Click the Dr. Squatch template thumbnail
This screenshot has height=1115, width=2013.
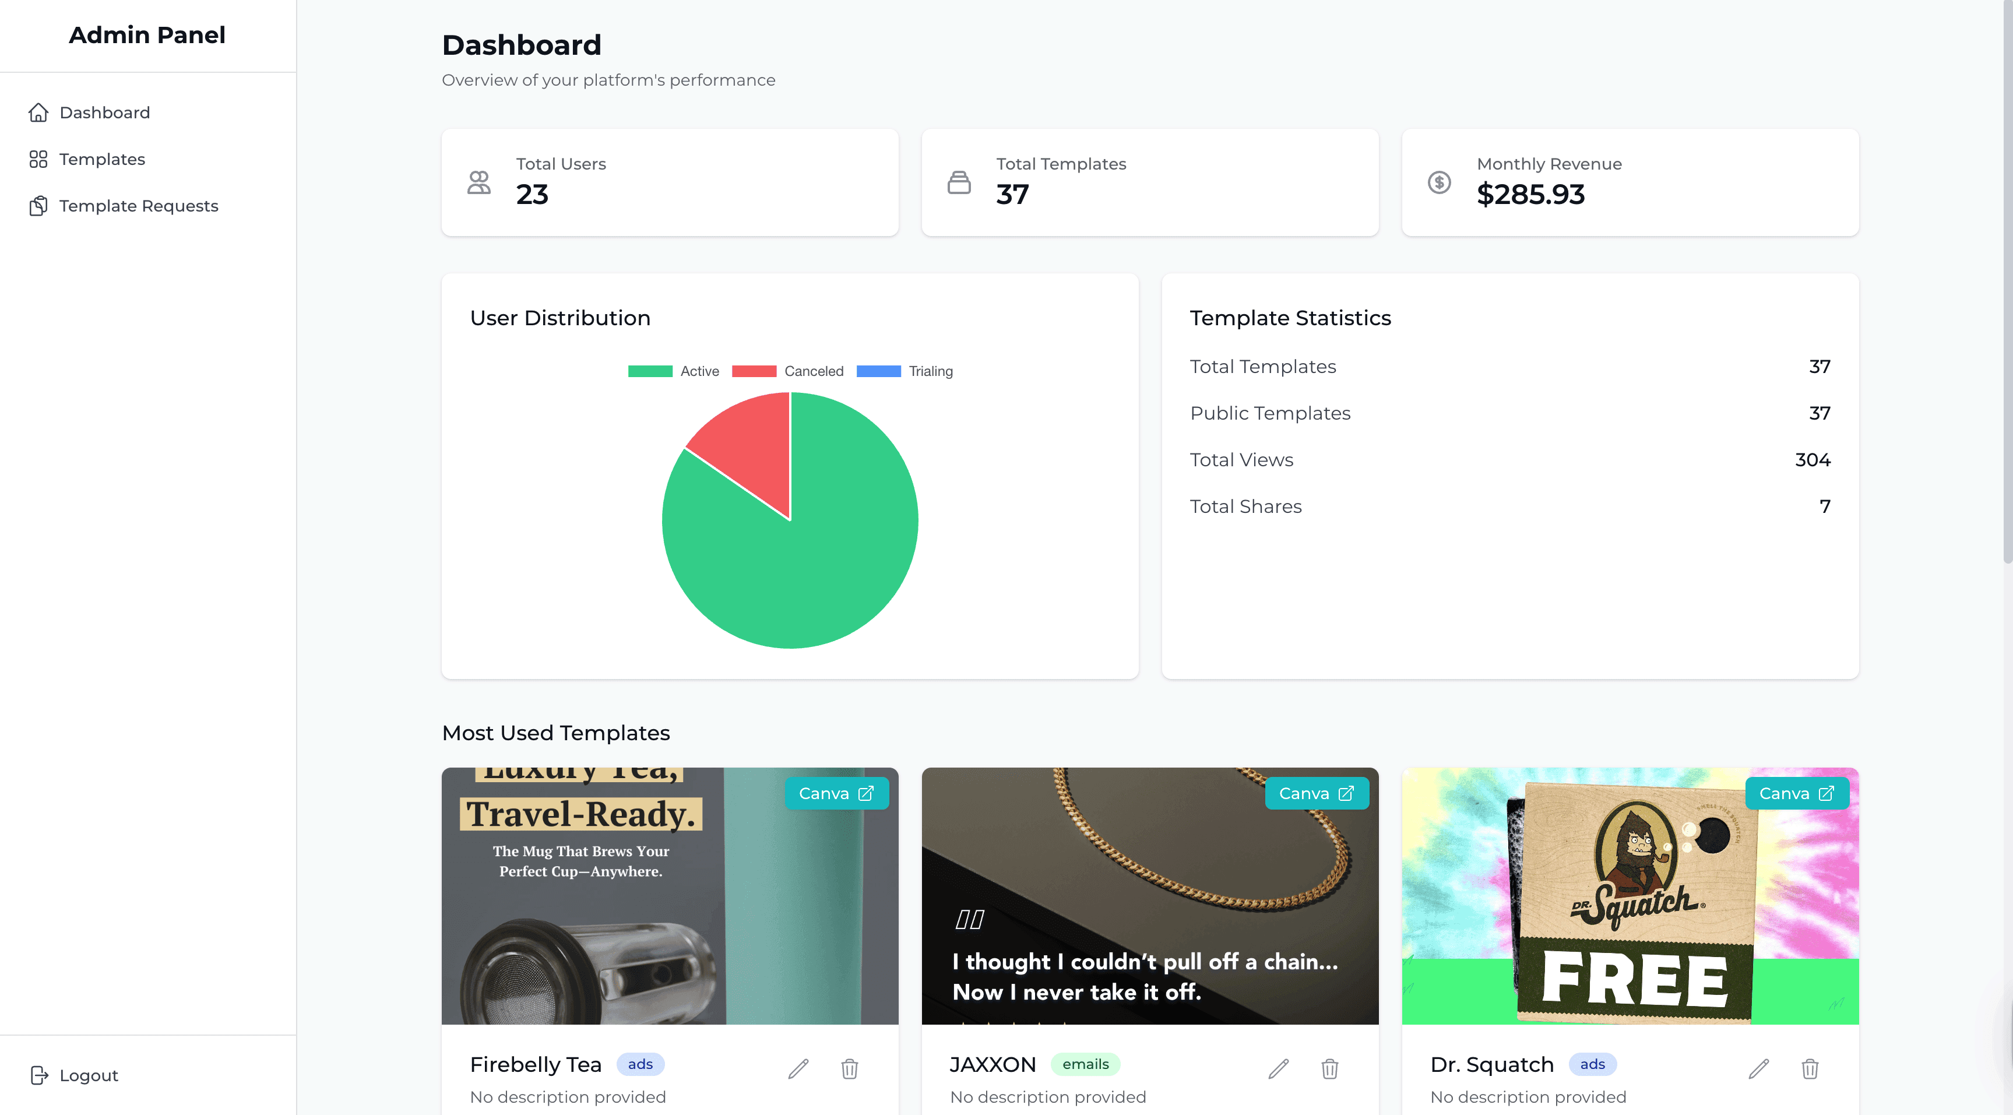pos(1630,895)
